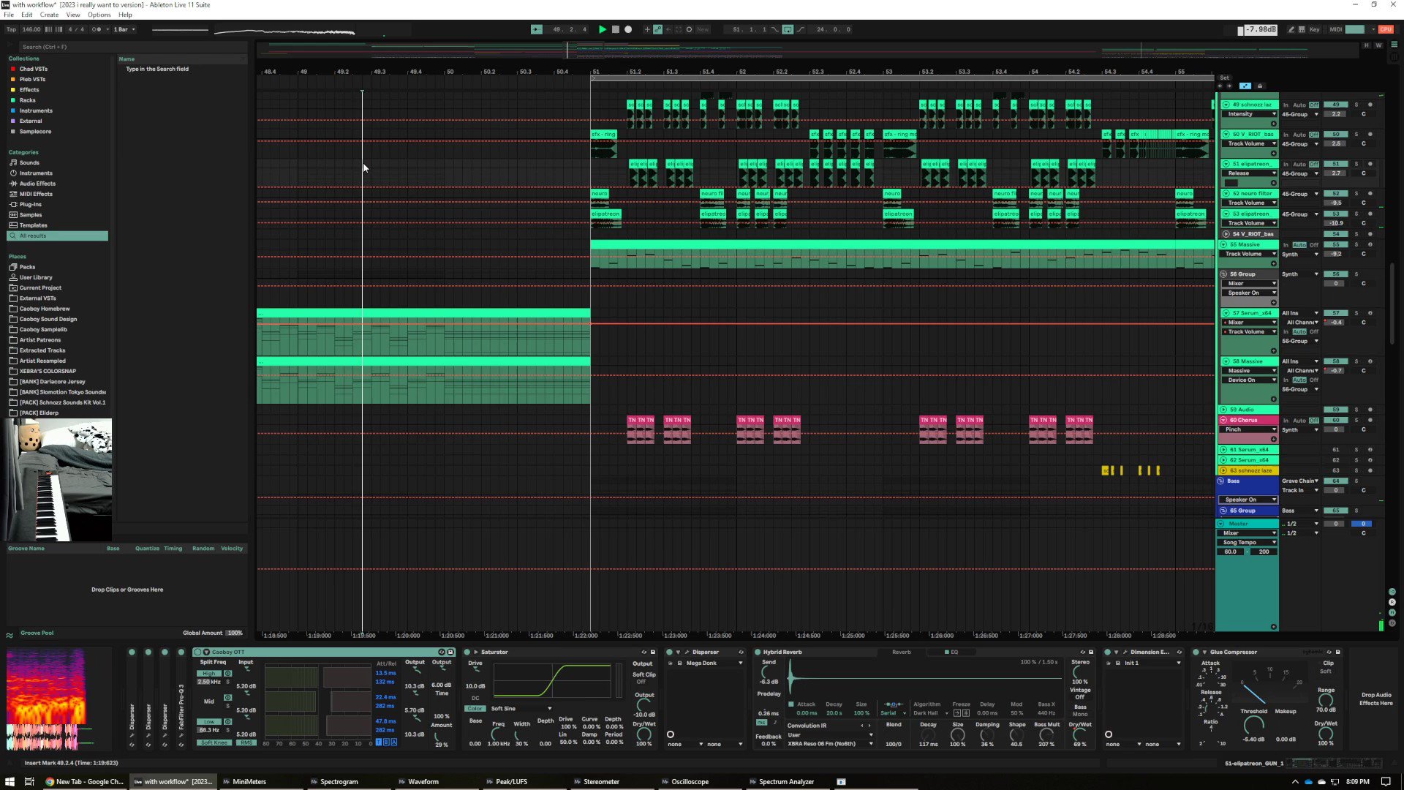The width and height of the screenshot is (1404, 790).
Task: Solo track 50 V_RIOT_bas
Action: point(1356,135)
